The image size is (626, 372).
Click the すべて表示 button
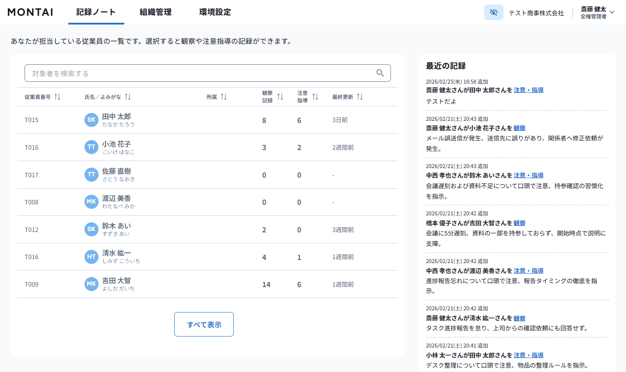[x=204, y=324]
